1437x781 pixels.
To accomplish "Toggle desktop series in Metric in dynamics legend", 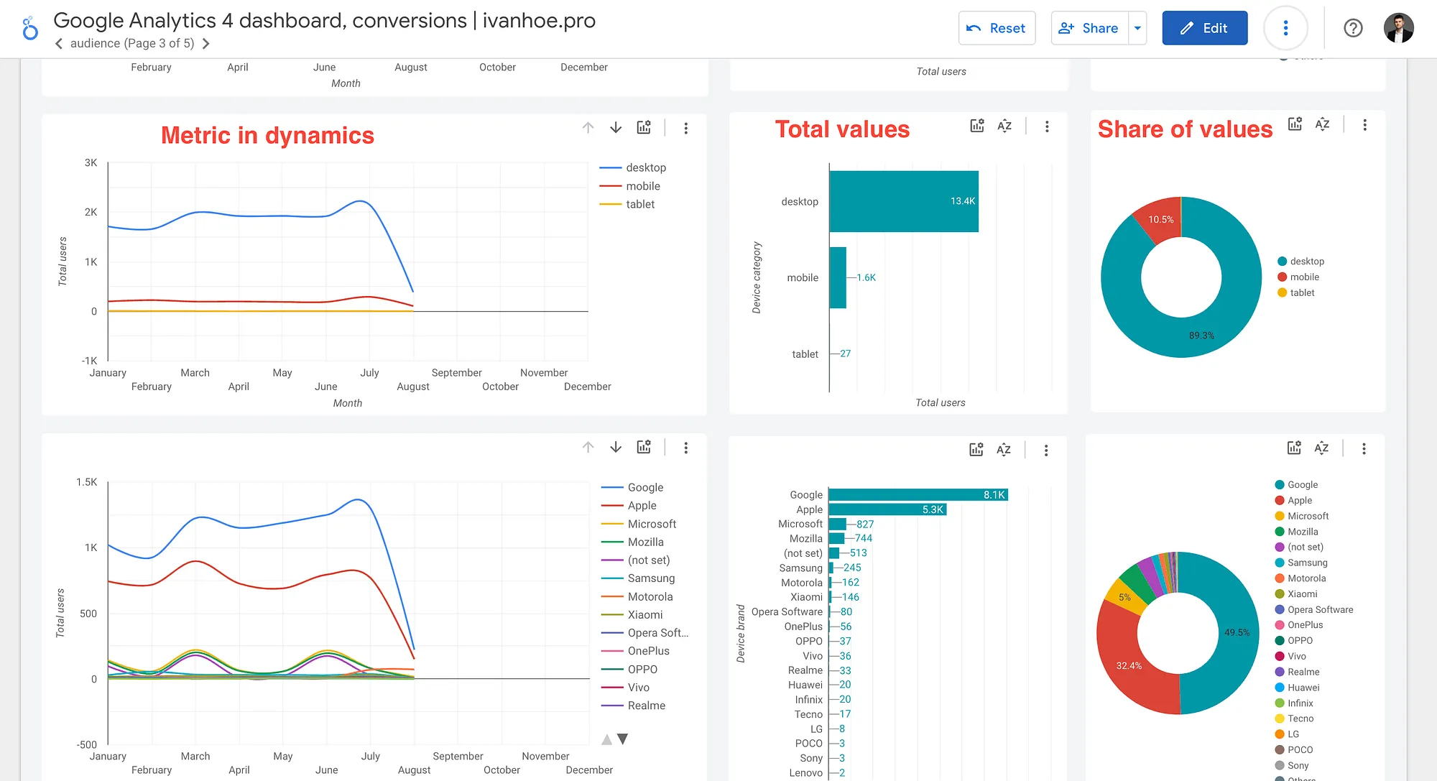I will (x=645, y=167).
